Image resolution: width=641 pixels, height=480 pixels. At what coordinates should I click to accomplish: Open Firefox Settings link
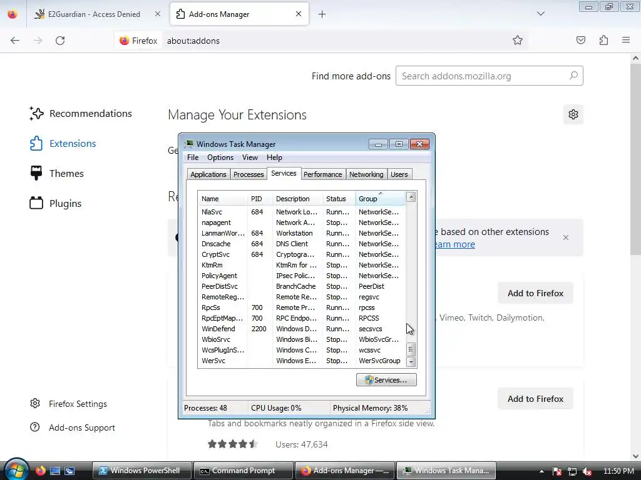tap(68, 404)
